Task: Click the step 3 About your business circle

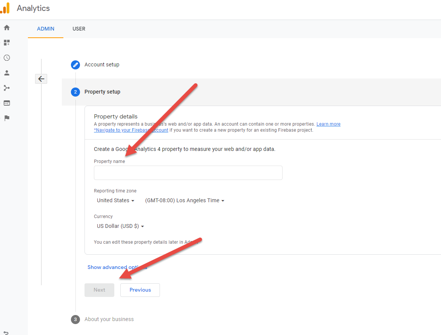Action: (75, 320)
